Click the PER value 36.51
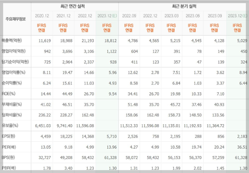 [242, 147]
